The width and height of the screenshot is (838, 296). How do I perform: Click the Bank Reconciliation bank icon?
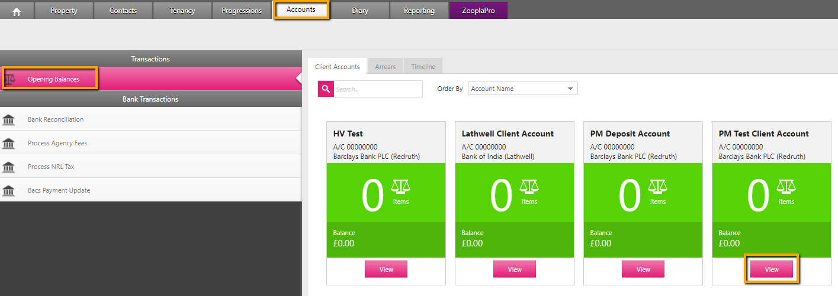pos(8,120)
